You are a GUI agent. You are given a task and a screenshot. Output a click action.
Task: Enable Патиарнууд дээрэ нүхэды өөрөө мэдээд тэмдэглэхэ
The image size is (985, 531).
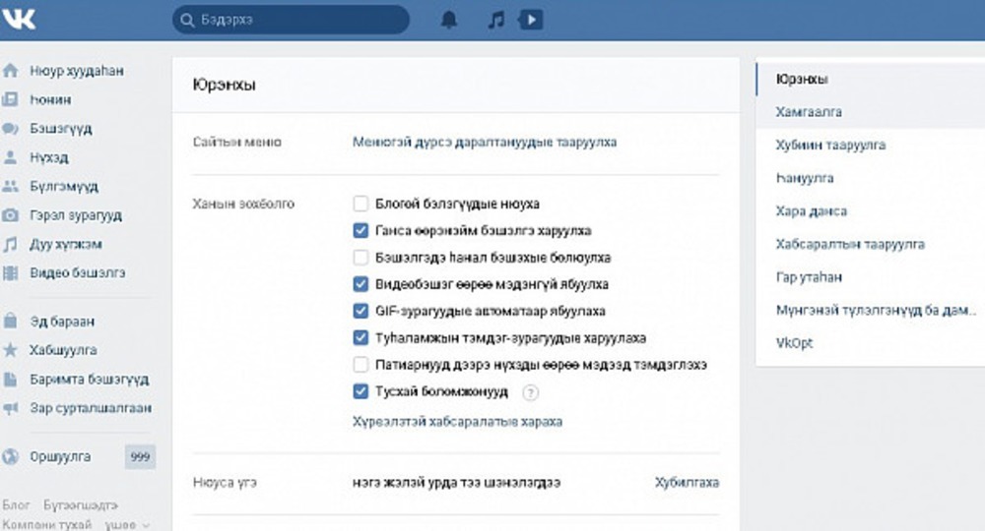coord(361,364)
